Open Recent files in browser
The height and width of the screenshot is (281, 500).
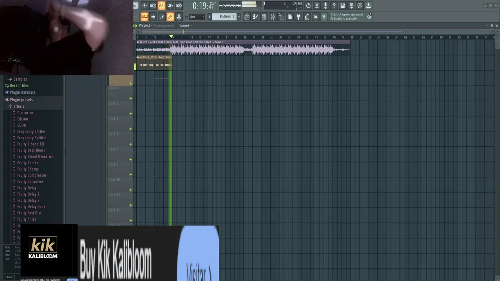coord(19,85)
